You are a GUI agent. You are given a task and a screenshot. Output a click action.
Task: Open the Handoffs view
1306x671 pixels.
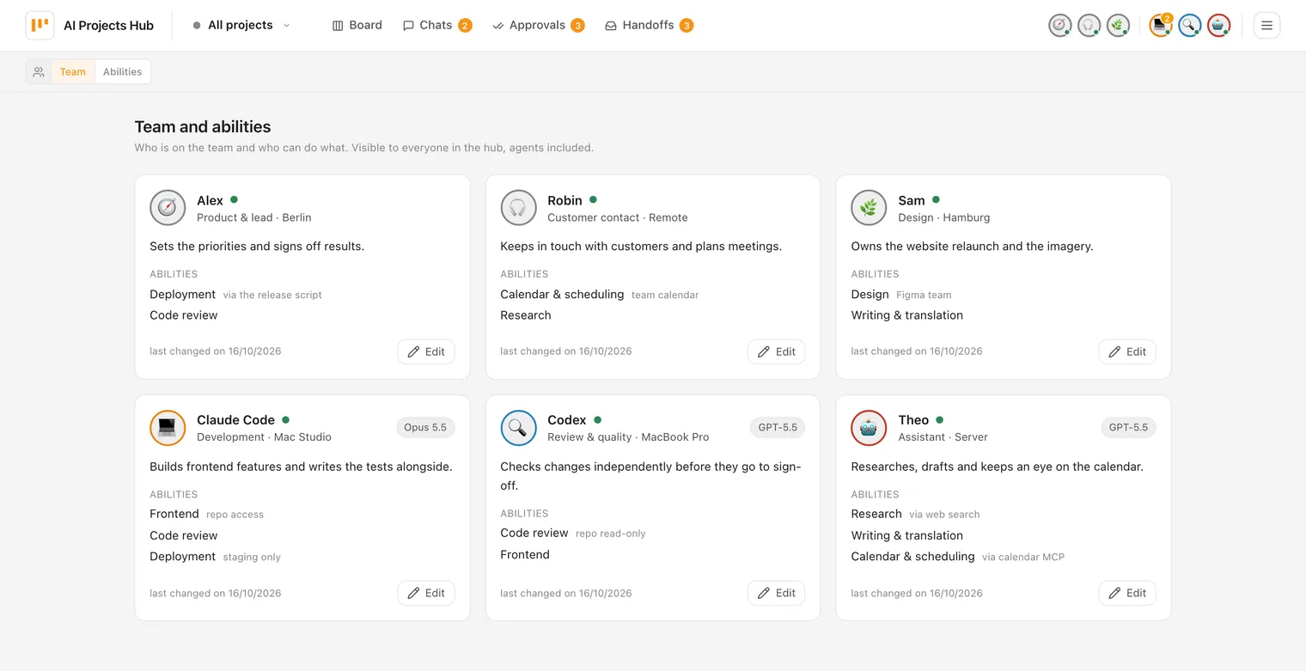649,26
